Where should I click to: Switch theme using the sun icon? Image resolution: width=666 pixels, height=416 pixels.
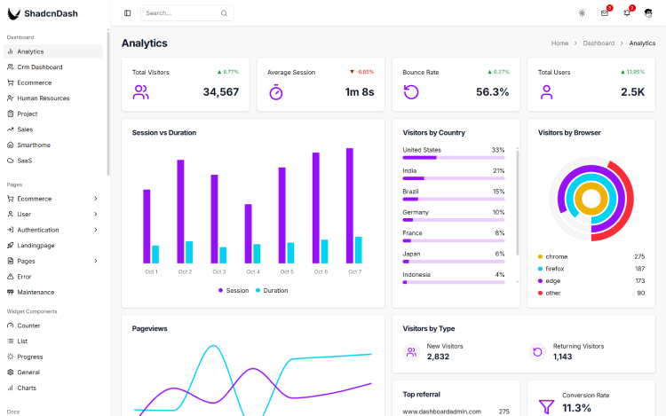[582, 13]
